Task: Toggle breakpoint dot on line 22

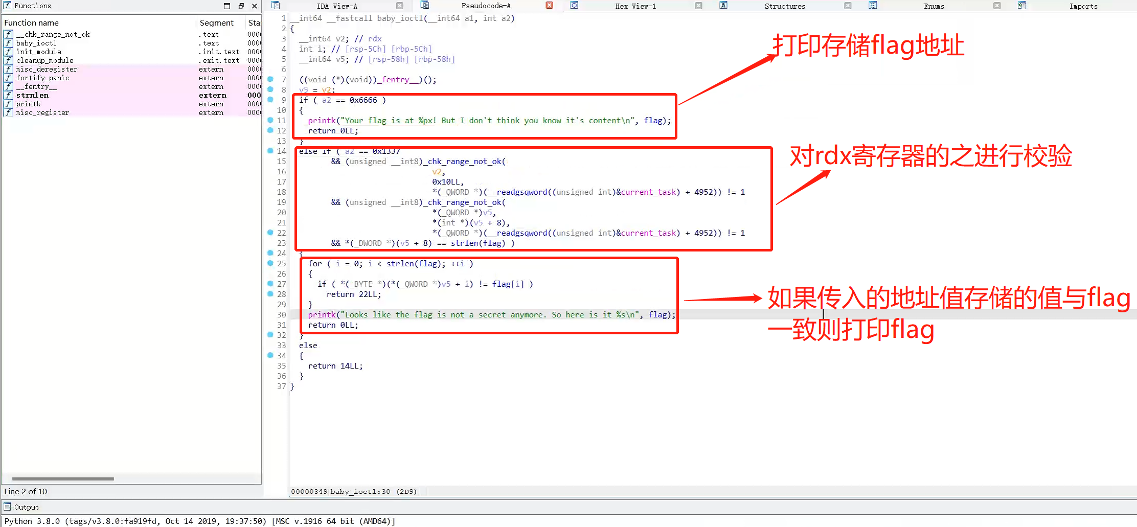Action: pos(270,233)
